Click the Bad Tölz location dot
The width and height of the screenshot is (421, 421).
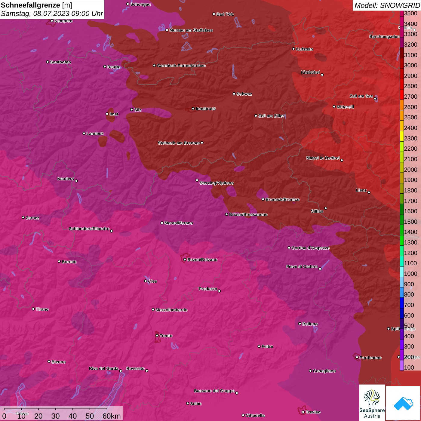click(x=214, y=14)
